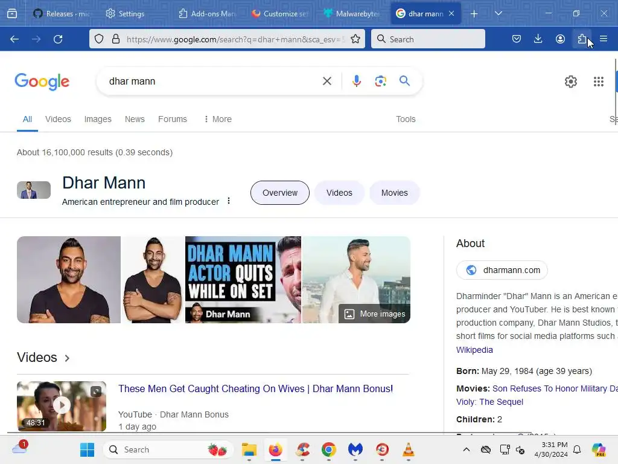Screen dimensions: 618x464
Task: View site security padlock info
Action: (x=116, y=39)
